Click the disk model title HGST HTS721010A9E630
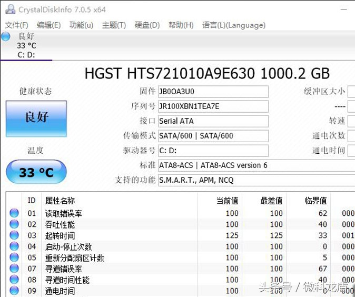Screen dimensions: 355x297 170,74
